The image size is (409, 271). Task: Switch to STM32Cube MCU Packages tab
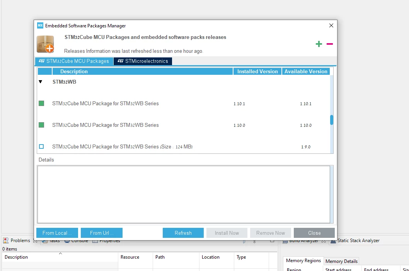click(74, 61)
